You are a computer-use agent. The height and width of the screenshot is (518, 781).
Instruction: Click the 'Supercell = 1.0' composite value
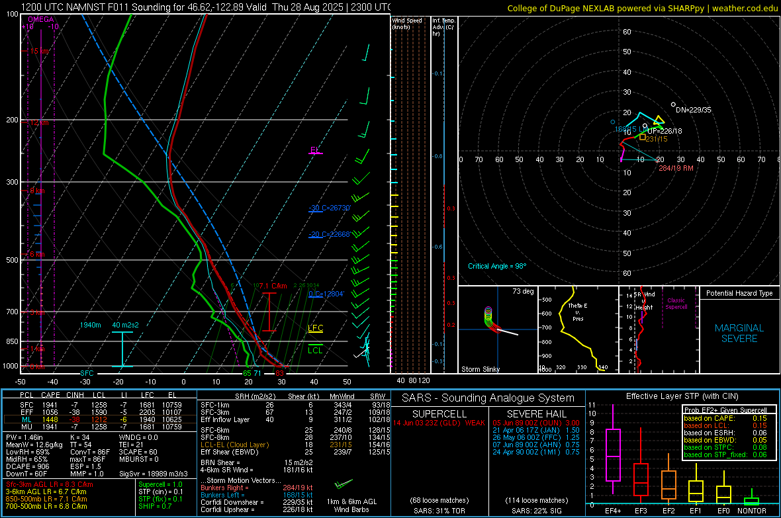coord(160,484)
